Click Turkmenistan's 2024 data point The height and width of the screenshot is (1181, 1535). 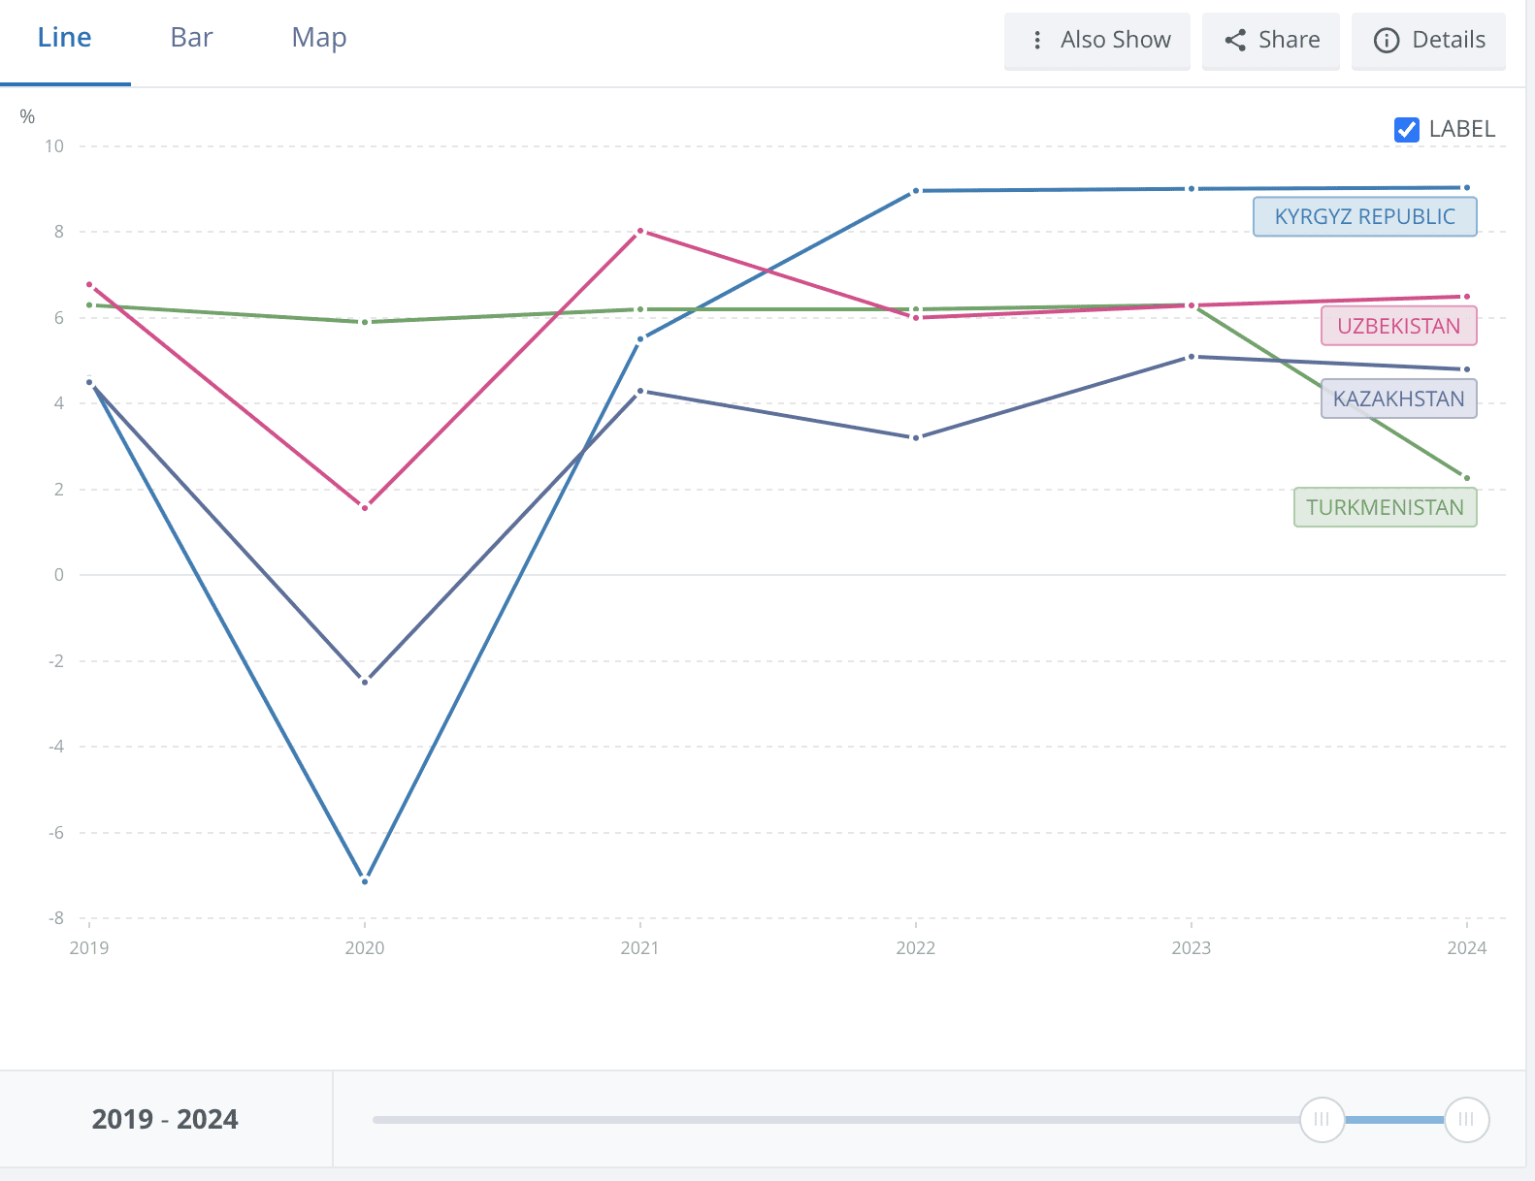tap(1466, 478)
